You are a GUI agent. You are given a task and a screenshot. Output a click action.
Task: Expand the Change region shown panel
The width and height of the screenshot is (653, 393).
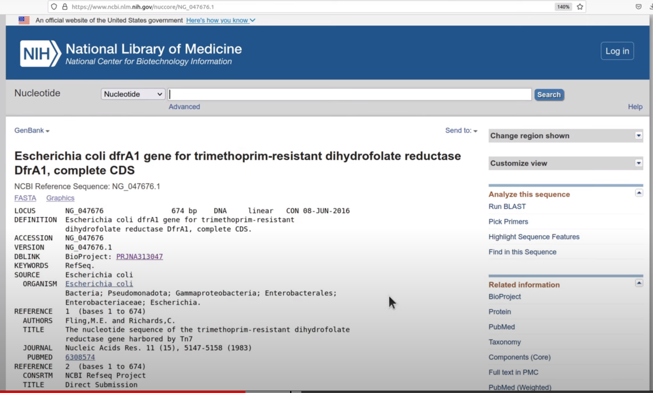point(638,136)
